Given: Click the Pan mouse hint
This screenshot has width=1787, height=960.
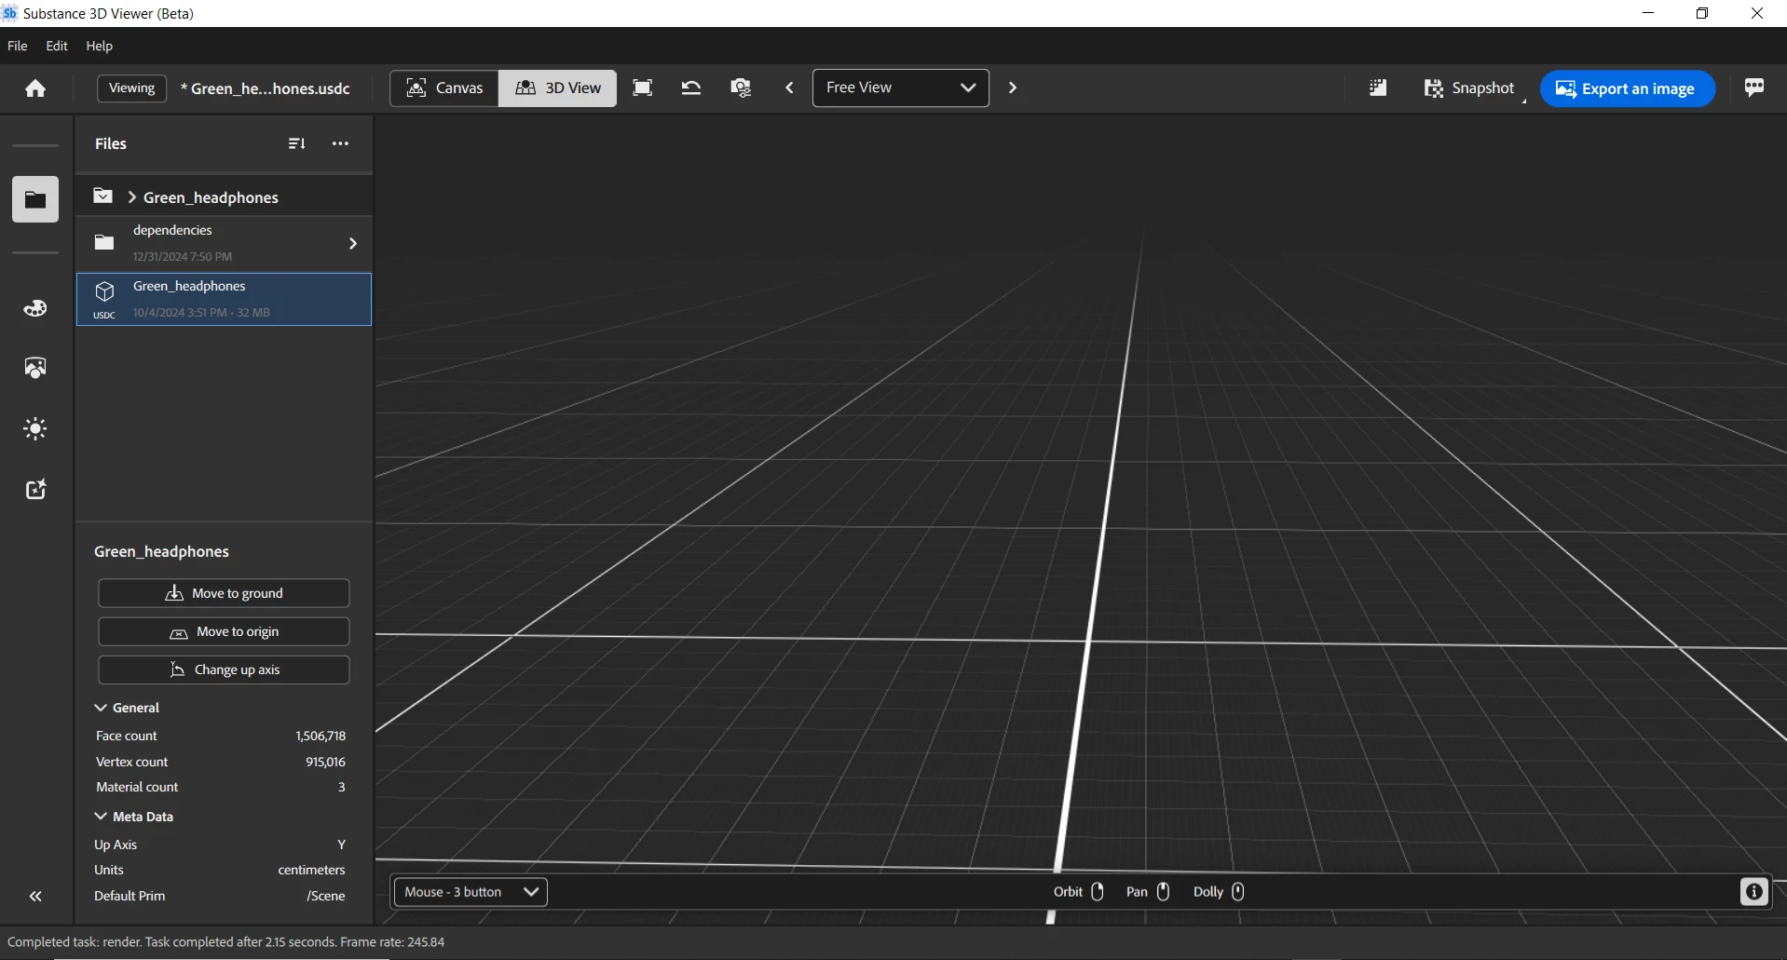Looking at the screenshot, I should (x=1148, y=892).
